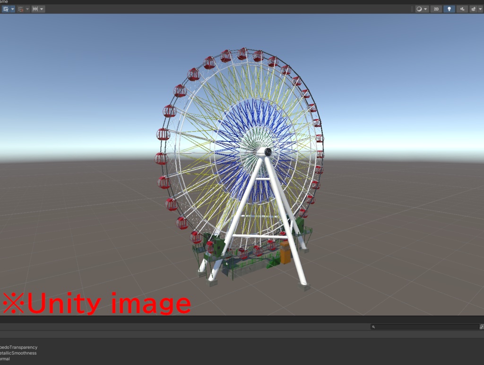484x365 pixels.
Task: Select the AlbedoTransparency asset
Action: point(19,347)
